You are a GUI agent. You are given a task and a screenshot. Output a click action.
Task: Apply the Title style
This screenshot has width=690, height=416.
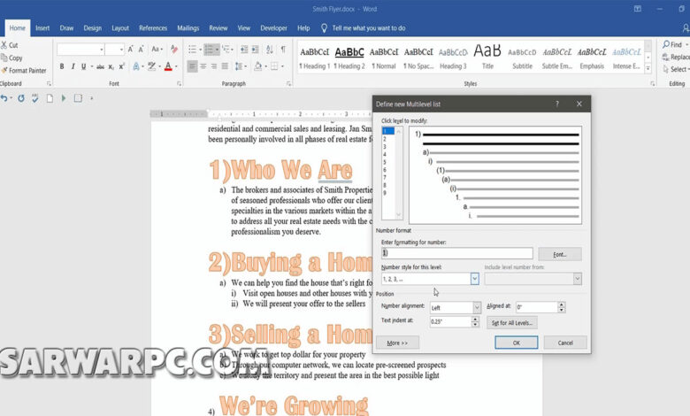point(487,57)
